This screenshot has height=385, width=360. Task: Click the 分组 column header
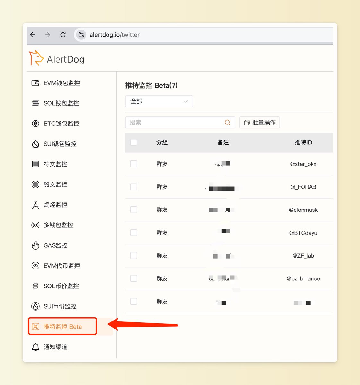click(x=162, y=142)
